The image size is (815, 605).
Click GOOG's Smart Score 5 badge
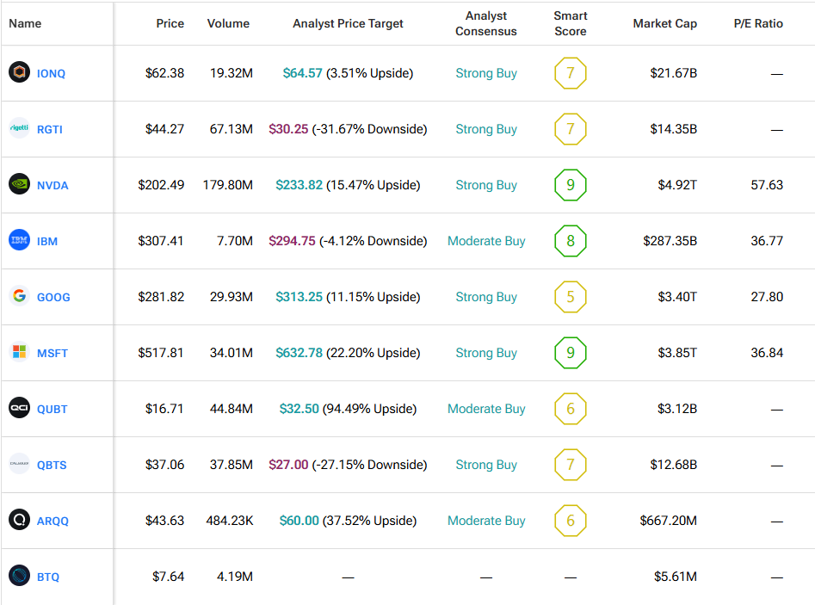coord(570,297)
